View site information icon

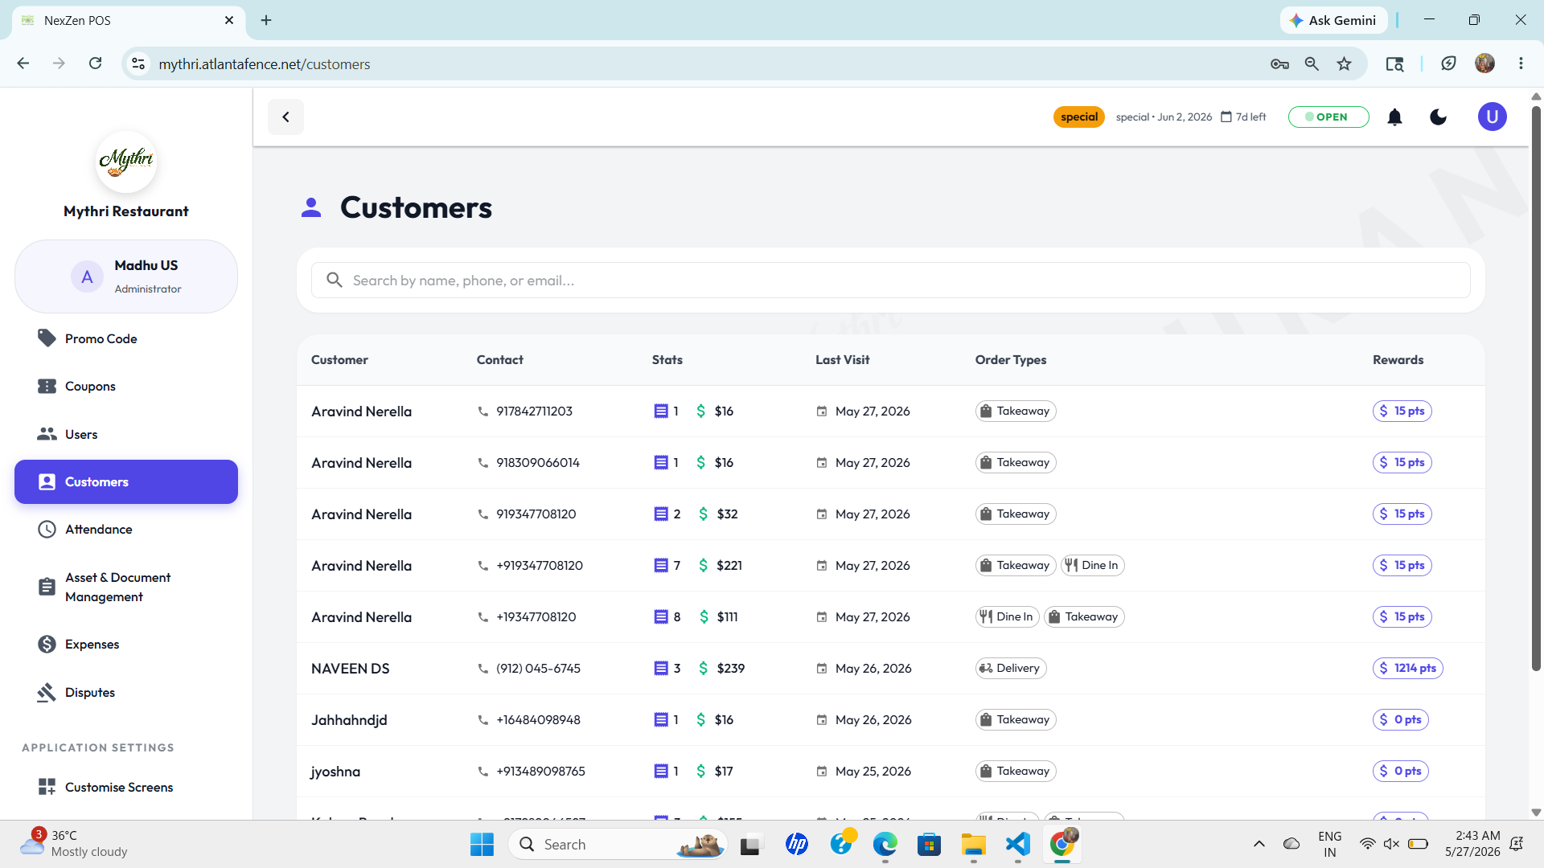click(138, 63)
